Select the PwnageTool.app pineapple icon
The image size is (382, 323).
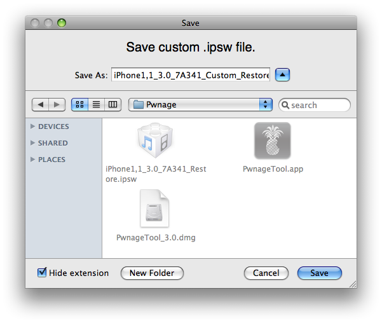coord(272,141)
